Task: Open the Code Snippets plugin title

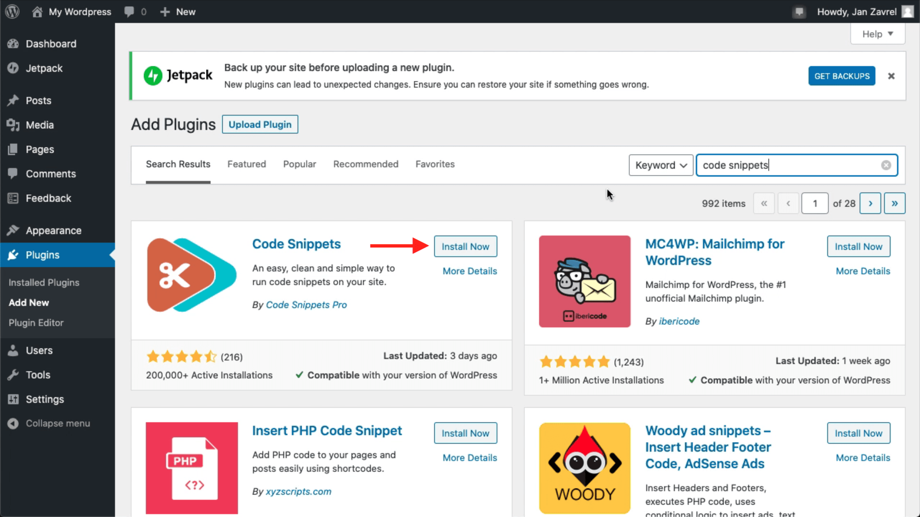Action: tap(296, 244)
